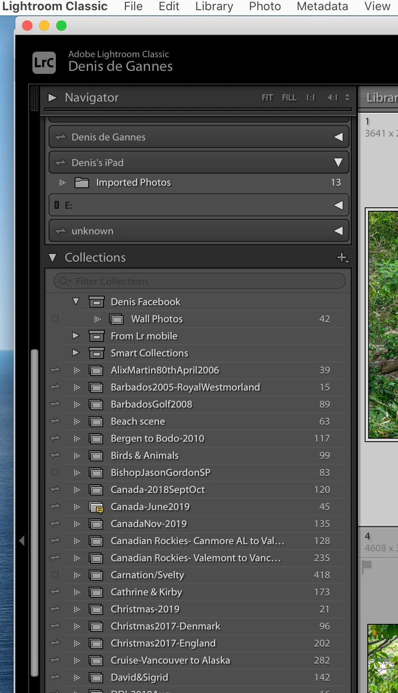Select the first photo thumbnail in grid
The width and height of the screenshot is (398, 693).
tap(383, 324)
